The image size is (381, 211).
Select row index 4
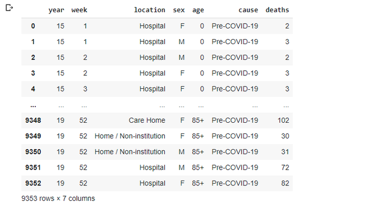(x=33, y=89)
